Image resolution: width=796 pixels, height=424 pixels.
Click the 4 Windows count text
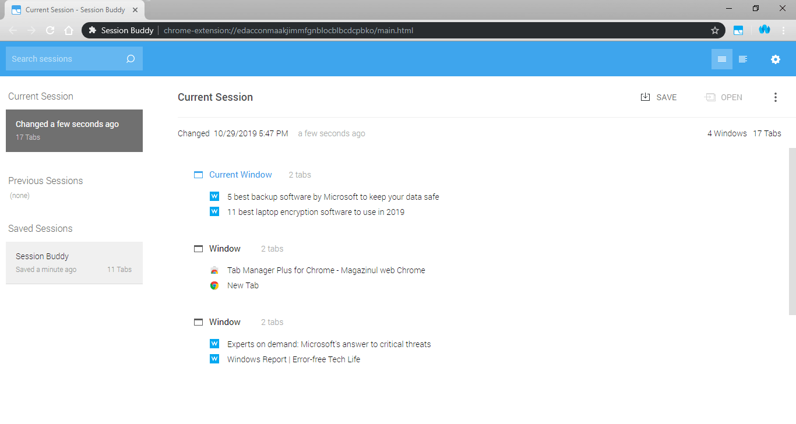click(727, 133)
